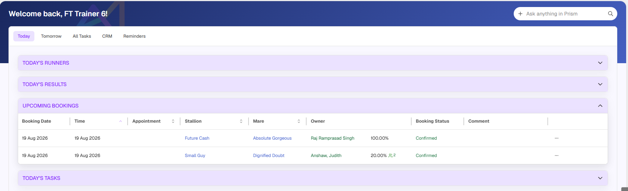Screen dimensions: 628x191
Task: Expand Today's Tasks section chevron
Action: click(x=600, y=178)
